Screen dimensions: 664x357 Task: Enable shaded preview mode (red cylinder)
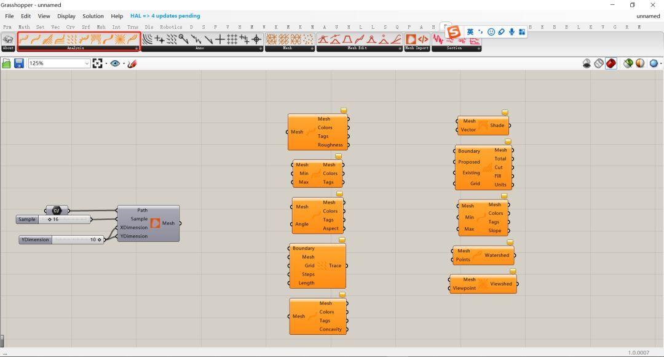[611, 63]
